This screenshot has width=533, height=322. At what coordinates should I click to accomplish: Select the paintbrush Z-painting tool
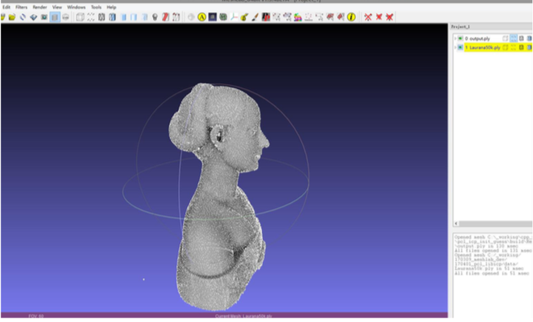(x=255, y=16)
